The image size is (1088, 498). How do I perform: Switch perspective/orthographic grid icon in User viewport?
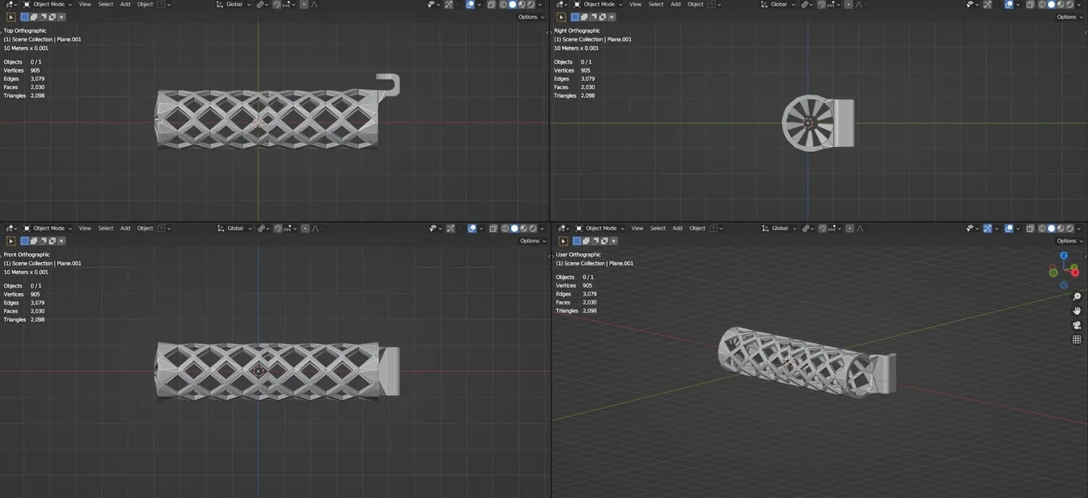(1077, 339)
